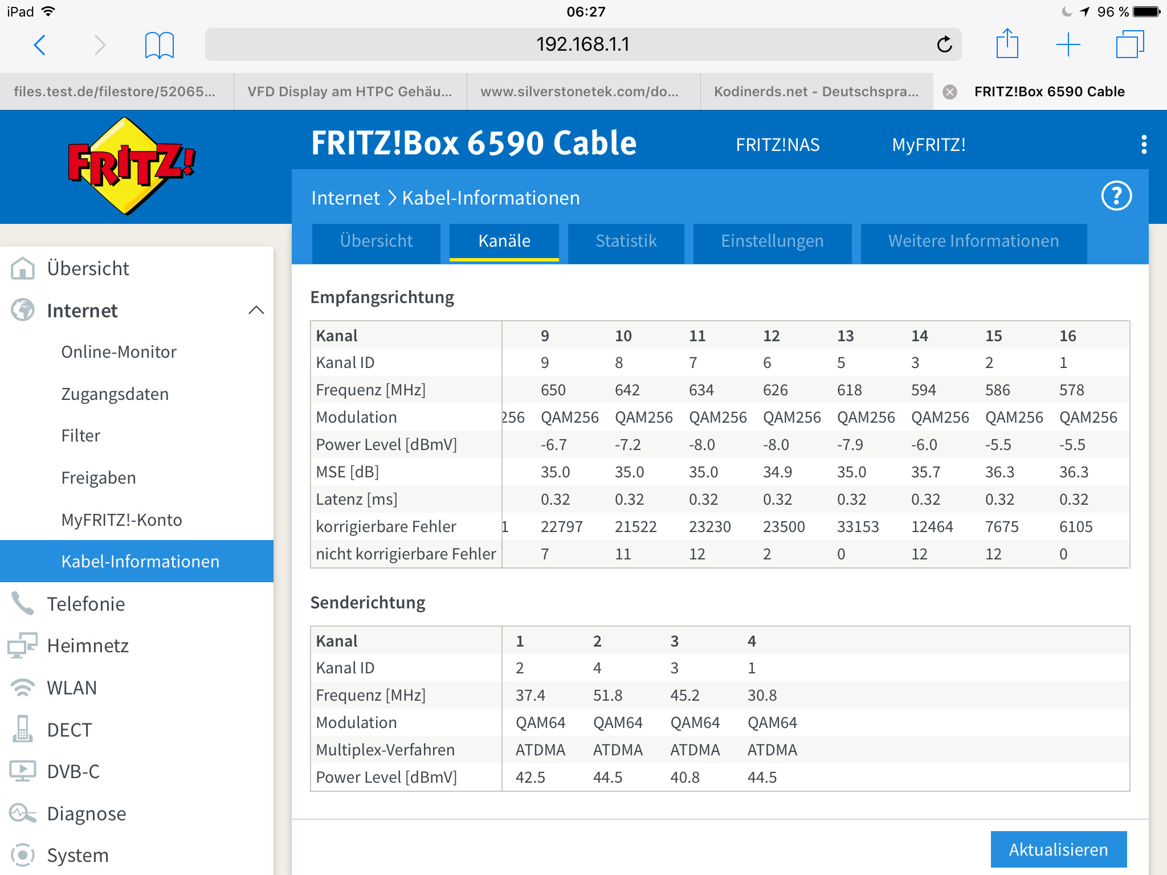Open MyFRITZ! link in header
The image size is (1167, 875).
tap(929, 145)
